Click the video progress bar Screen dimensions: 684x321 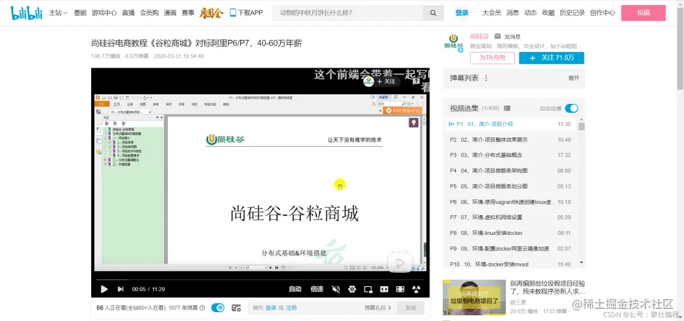pyautogui.click(x=260, y=280)
